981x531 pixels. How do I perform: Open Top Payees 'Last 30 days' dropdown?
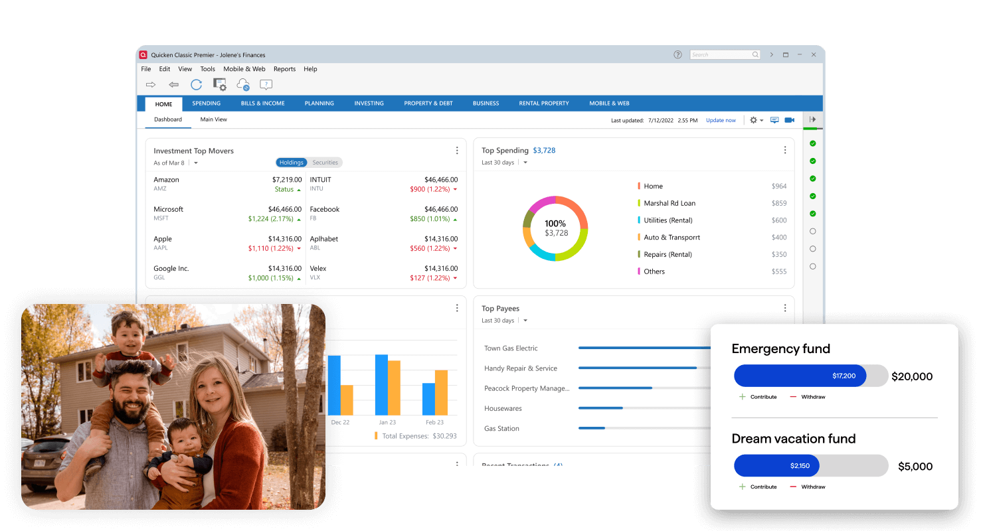coord(525,321)
